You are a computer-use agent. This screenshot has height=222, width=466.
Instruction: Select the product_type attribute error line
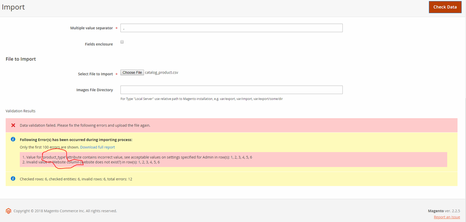tap(138, 157)
